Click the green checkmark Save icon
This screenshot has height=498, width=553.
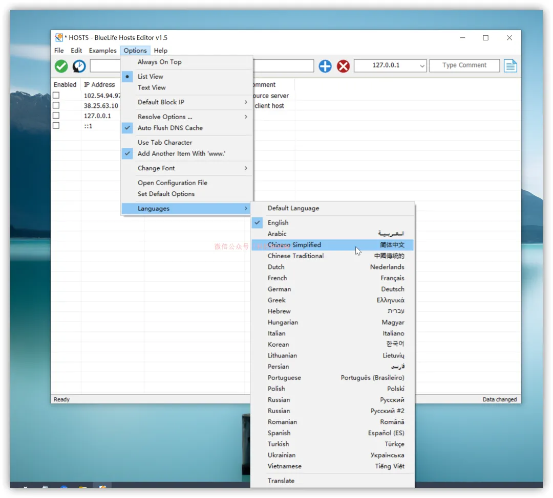pos(61,66)
